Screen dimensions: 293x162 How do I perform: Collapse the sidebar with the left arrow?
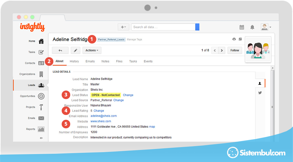pos(41,138)
